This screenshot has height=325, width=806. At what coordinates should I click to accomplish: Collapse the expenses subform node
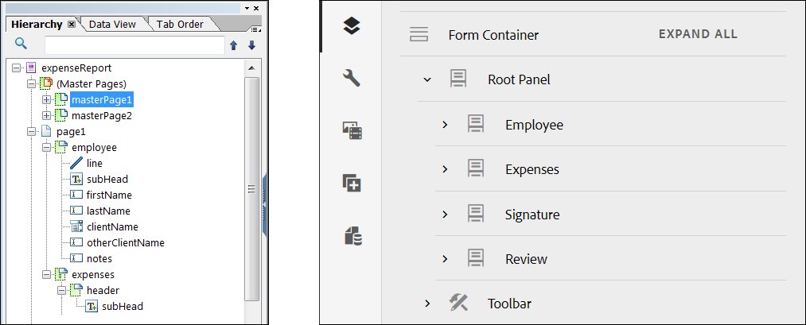coord(46,275)
